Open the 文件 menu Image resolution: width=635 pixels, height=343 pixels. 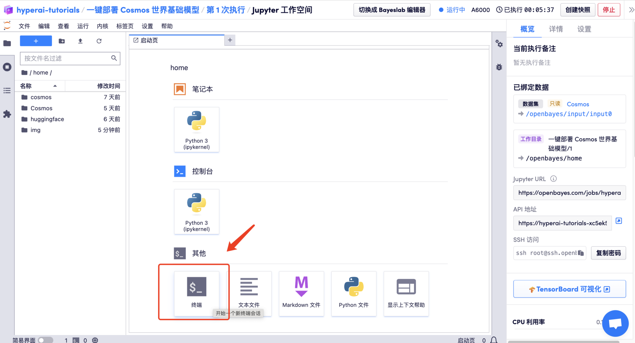[x=24, y=26]
